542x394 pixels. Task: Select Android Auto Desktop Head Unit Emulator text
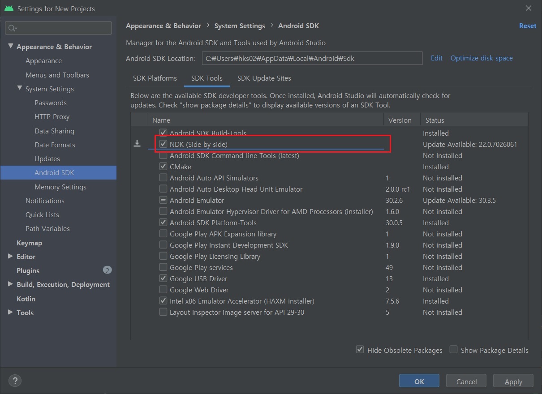tap(236, 189)
